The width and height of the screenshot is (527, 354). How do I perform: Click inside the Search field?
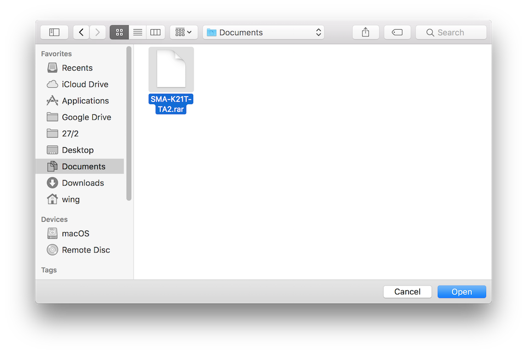[451, 32]
